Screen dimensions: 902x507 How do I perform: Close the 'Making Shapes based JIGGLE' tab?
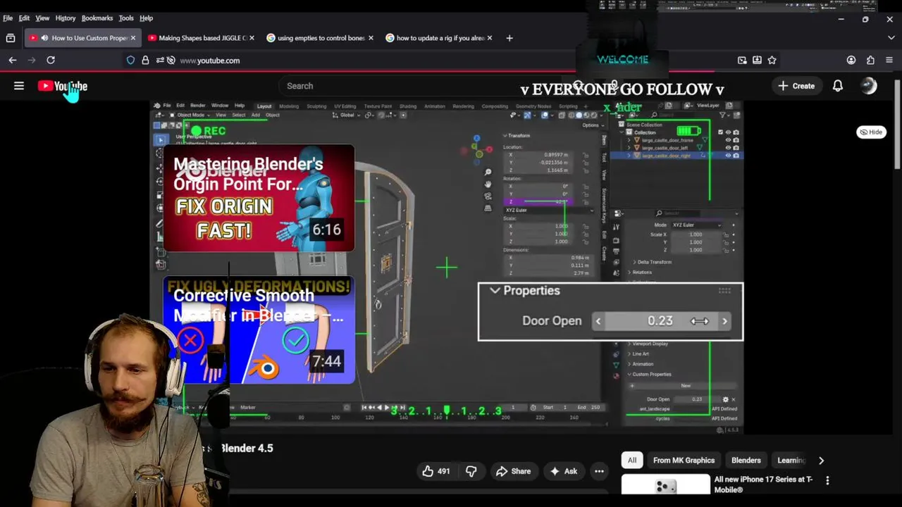252,38
